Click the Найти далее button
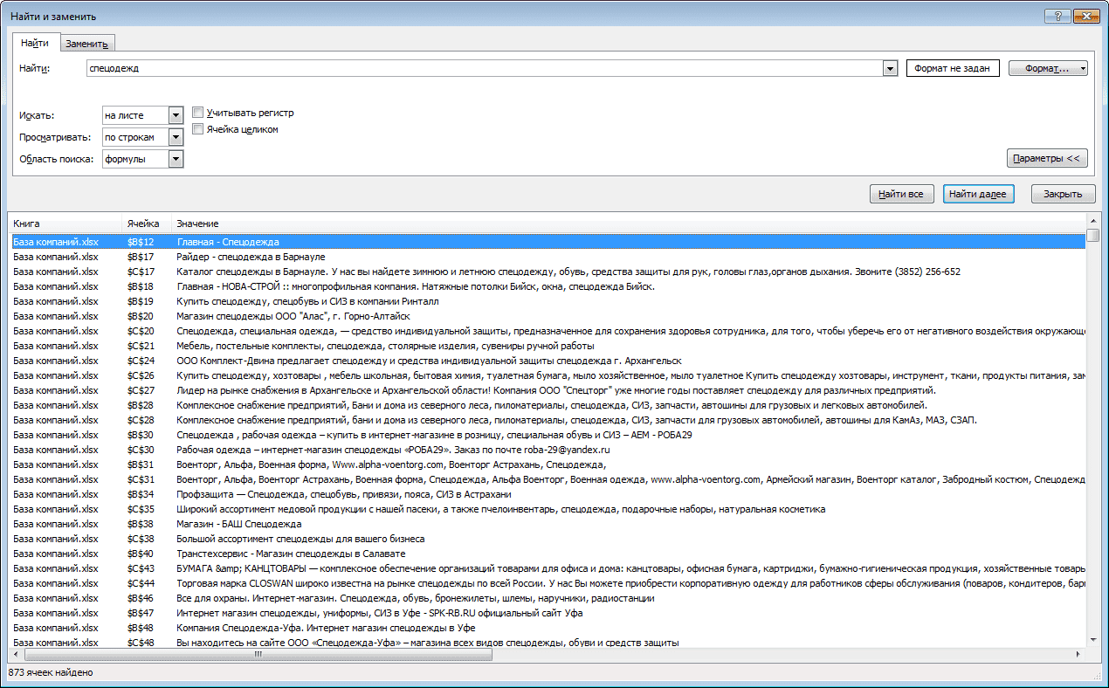The width and height of the screenshot is (1109, 688). pos(978,194)
